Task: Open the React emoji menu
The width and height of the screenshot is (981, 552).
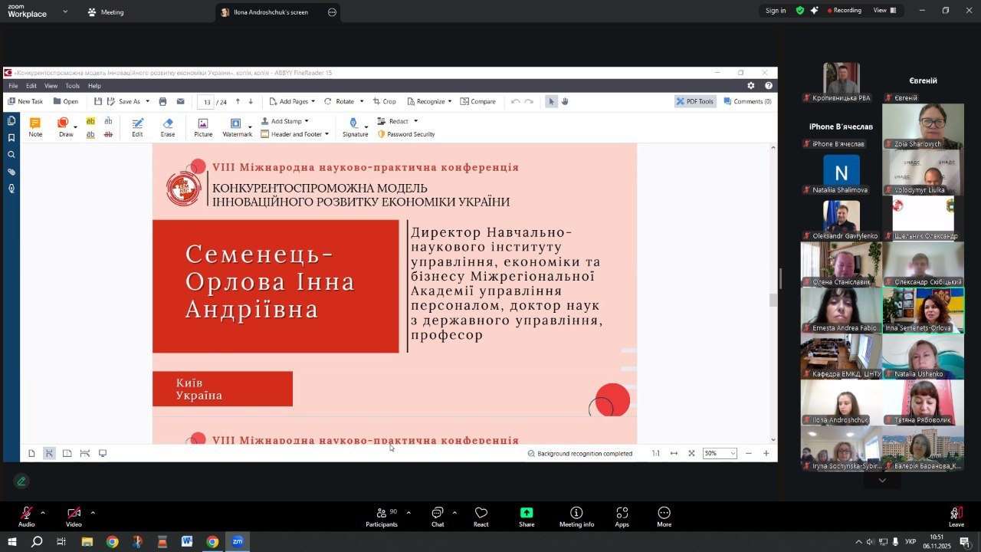Action: [x=481, y=514]
